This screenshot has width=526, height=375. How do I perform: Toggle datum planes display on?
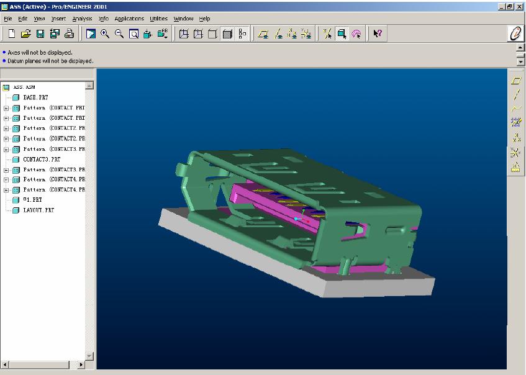tap(263, 34)
